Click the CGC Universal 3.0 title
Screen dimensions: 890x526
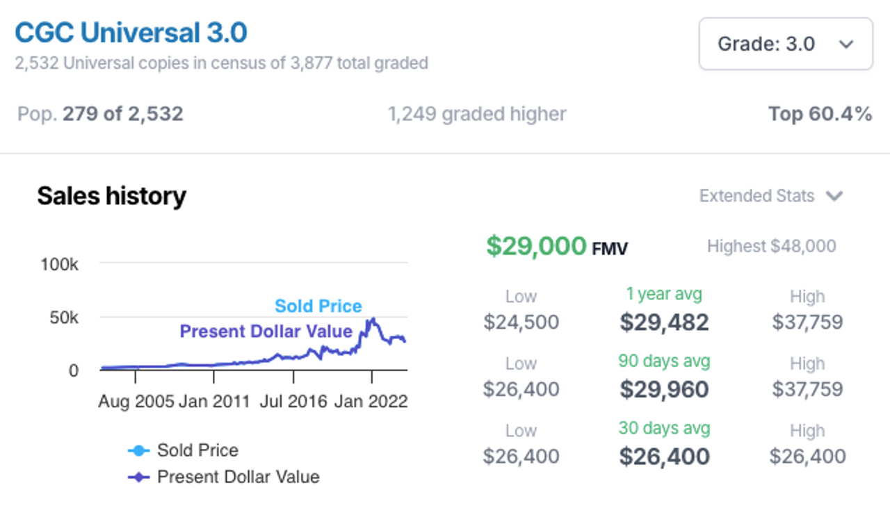(131, 33)
